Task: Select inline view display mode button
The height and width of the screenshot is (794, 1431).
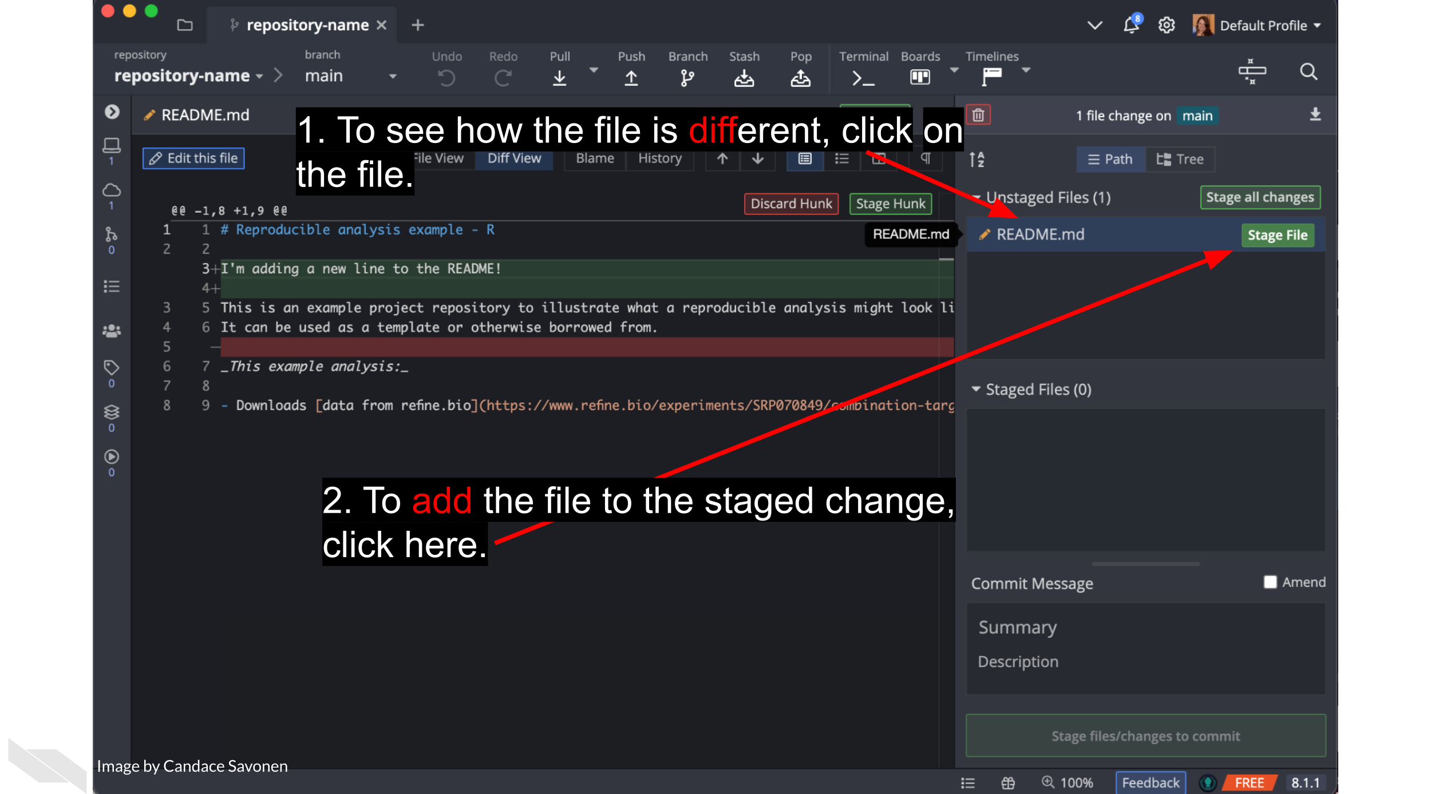Action: 841,158
